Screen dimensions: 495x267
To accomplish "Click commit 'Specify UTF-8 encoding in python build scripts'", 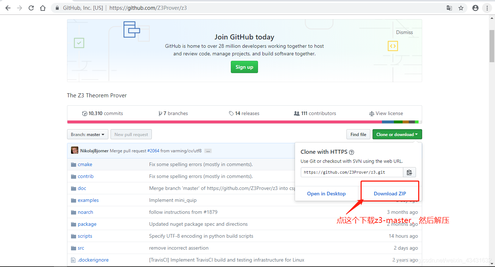I will [201, 236].
